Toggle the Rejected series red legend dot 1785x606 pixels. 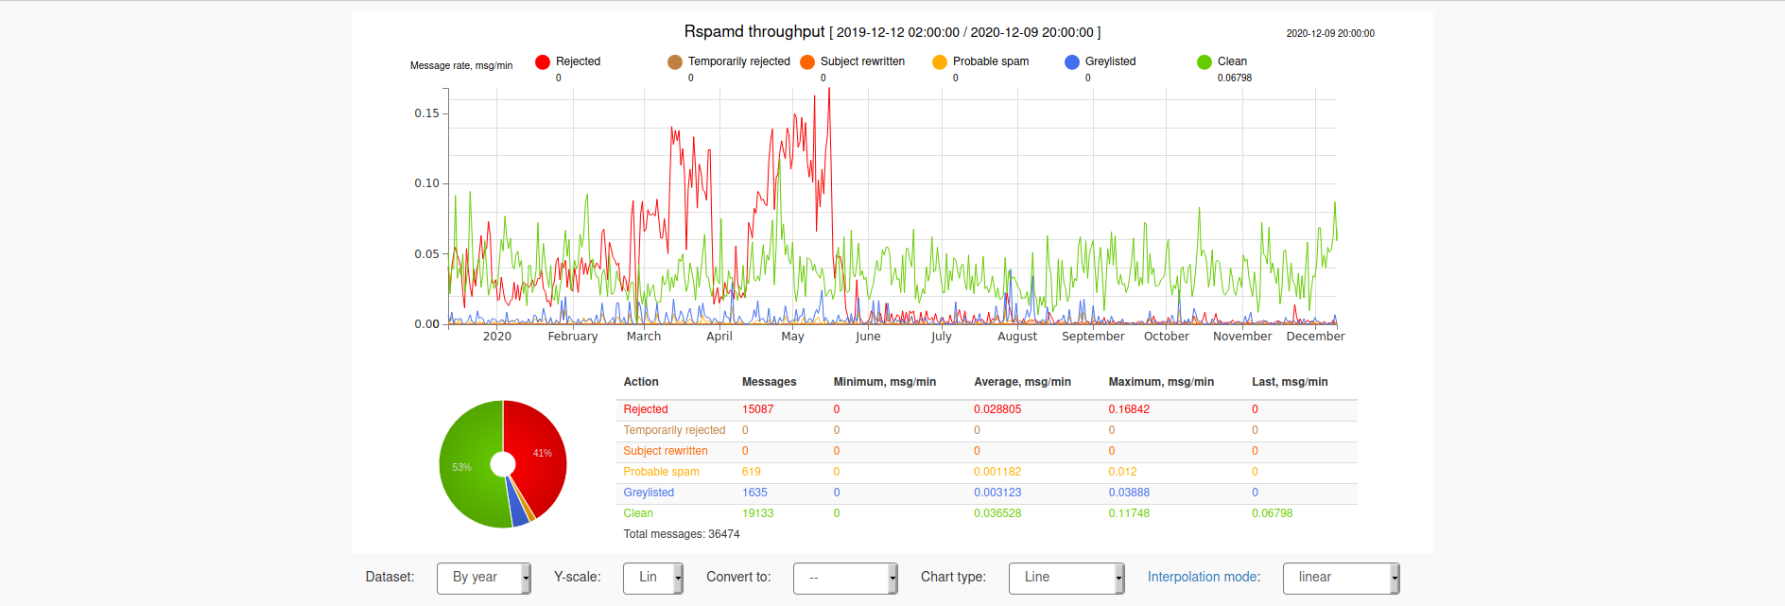[543, 62]
